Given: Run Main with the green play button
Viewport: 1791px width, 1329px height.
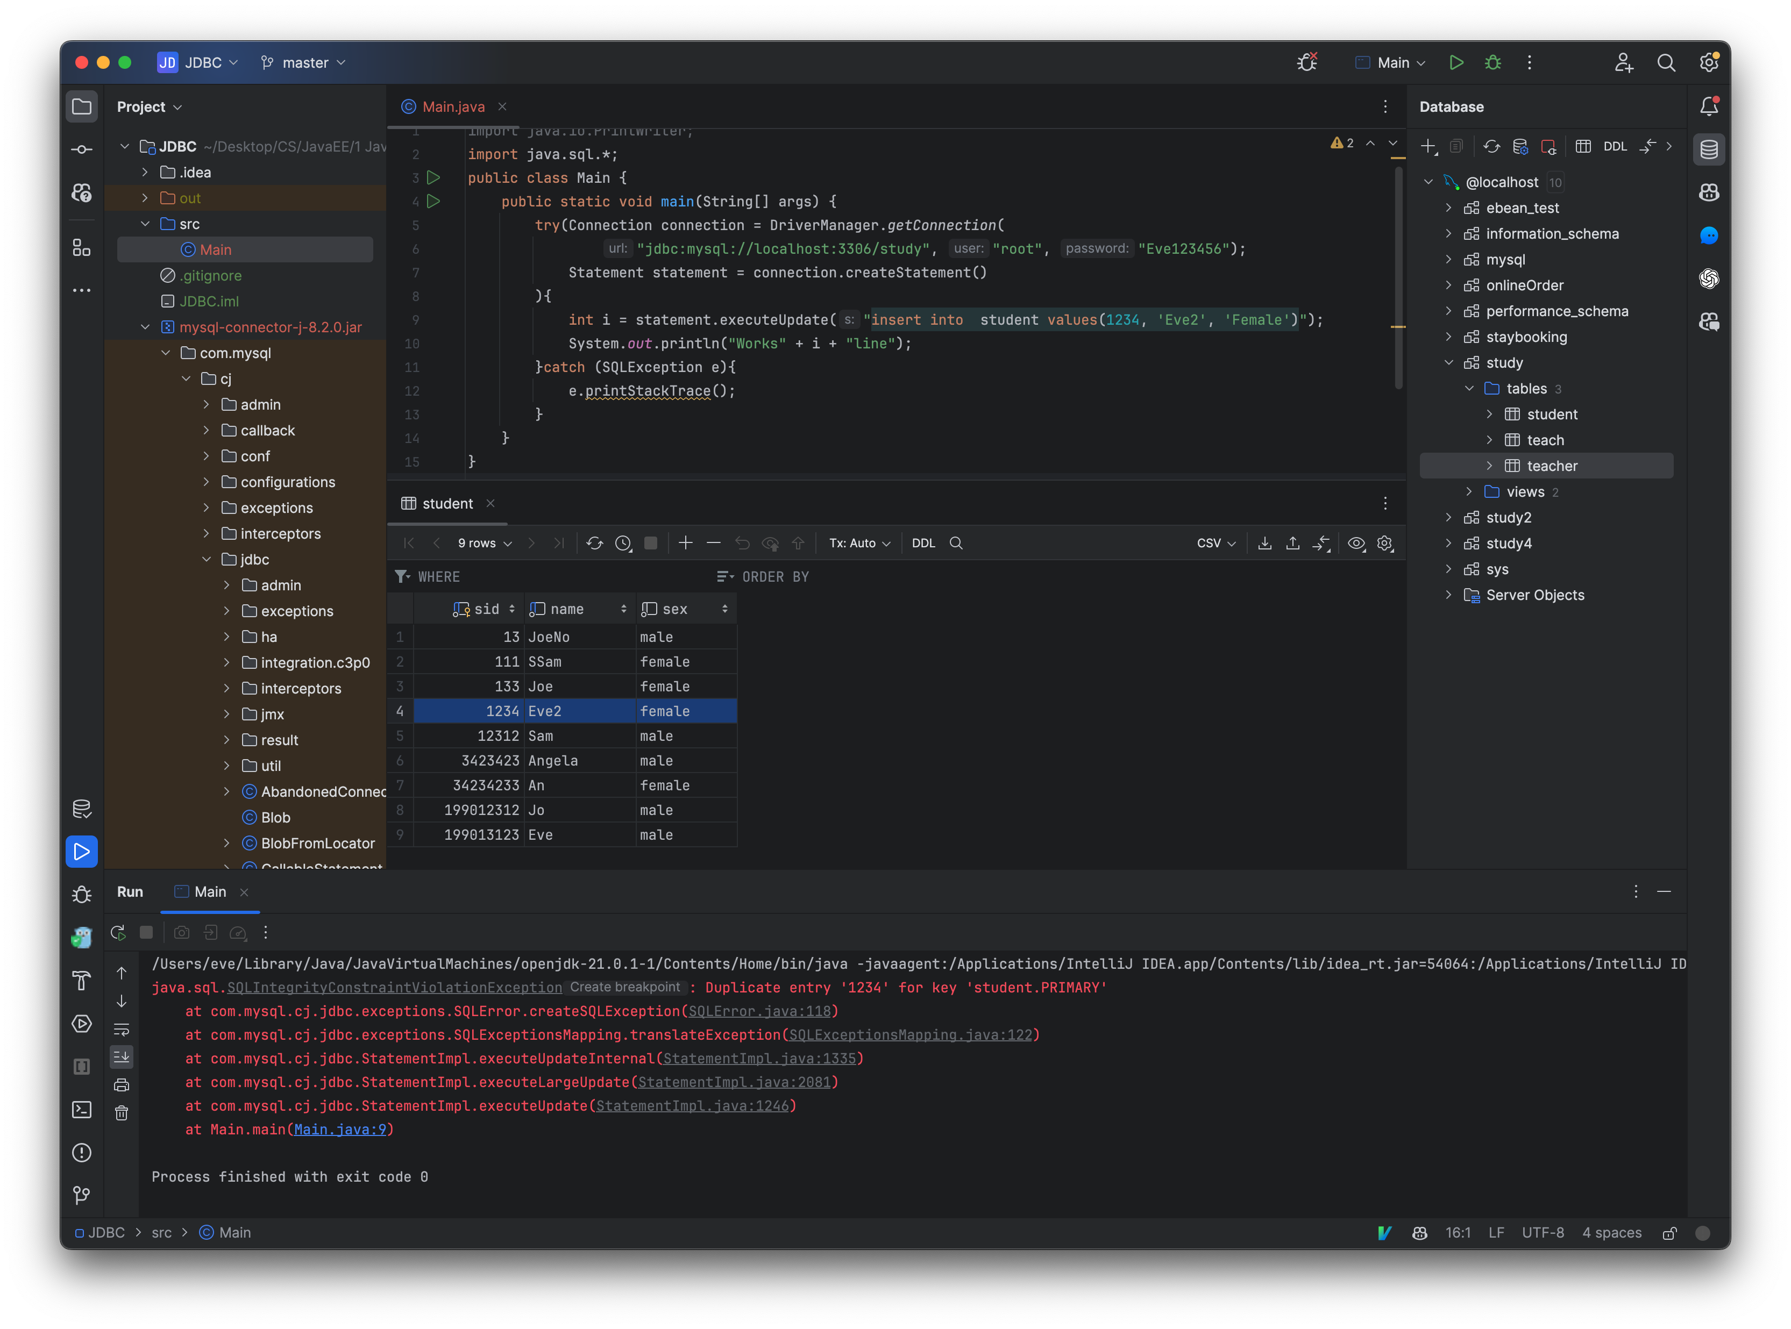Looking at the screenshot, I should tap(1455, 63).
